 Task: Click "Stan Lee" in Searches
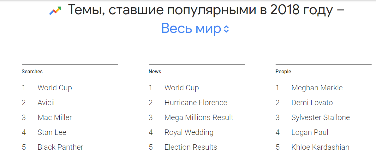click(52, 132)
